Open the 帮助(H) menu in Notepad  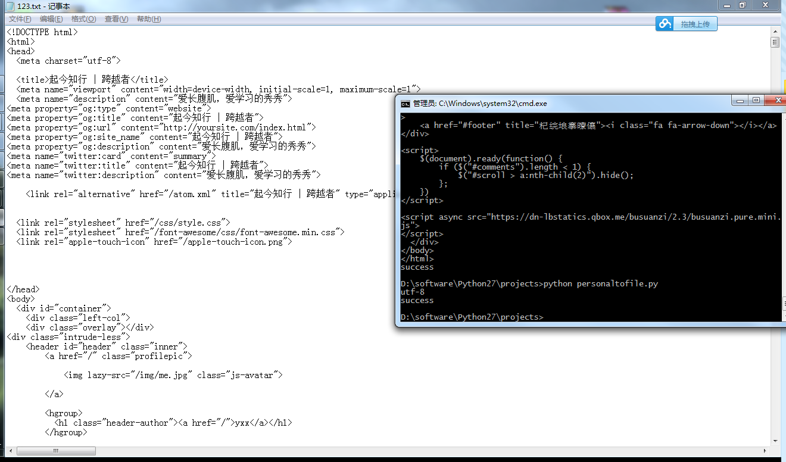[x=149, y=19]
